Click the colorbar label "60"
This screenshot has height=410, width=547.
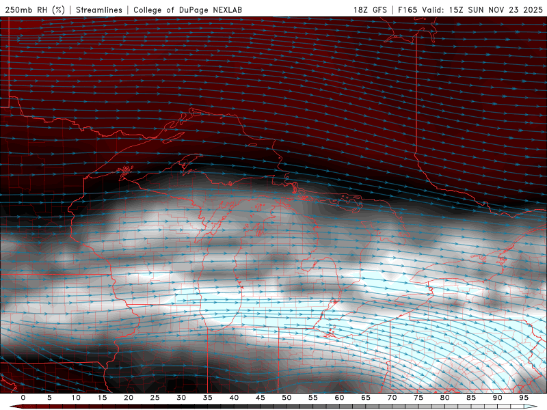pos(339,398)
